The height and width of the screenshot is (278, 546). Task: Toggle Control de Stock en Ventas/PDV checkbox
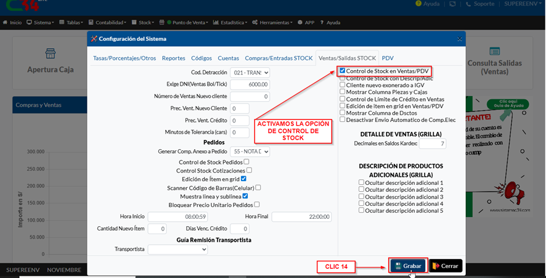(x=342, y=71)
